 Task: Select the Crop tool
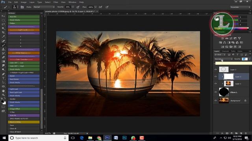click(x=3, y=33)
